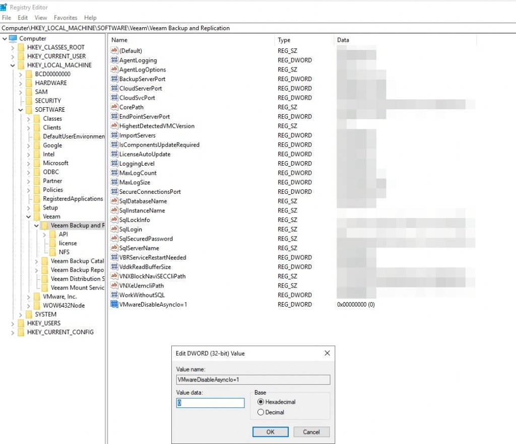516x444 pixels.
Task: Select the VMware, Inc. key
Action: (x=59, y=297)
